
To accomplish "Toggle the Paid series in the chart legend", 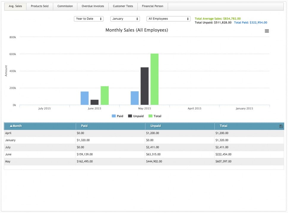I will point(117,116).
